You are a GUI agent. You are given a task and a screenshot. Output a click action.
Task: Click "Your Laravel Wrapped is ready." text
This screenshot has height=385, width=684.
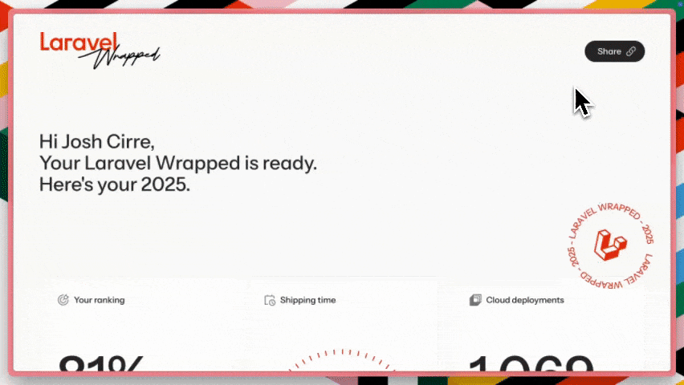tap(178, 164)
